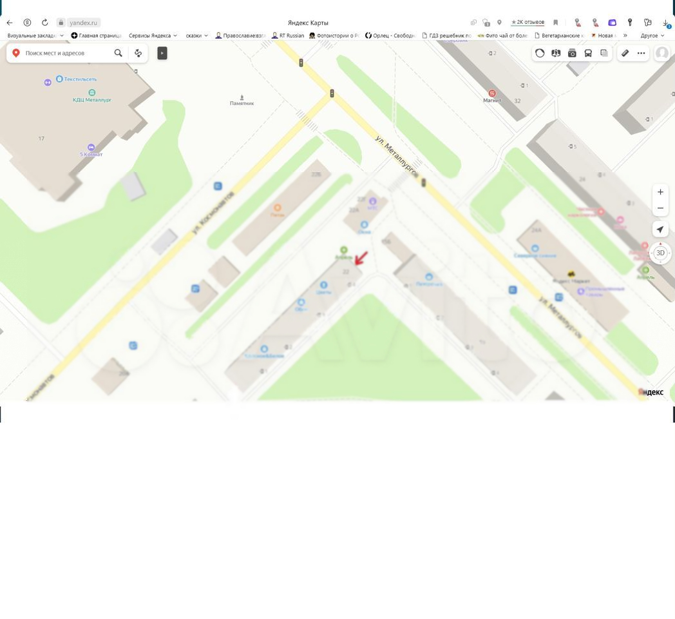
Task: Toggle the traffic layer circle icon
Action: click(540, 53)
